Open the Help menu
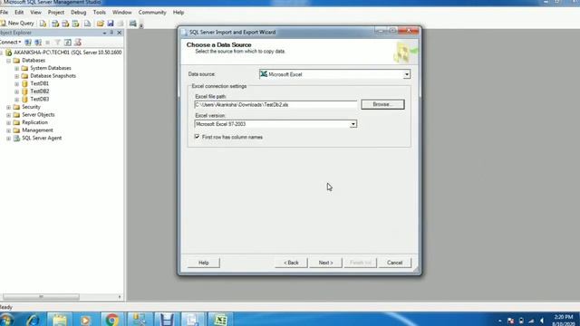The height and width of the screenshot is (326, 580). [179, 12]
